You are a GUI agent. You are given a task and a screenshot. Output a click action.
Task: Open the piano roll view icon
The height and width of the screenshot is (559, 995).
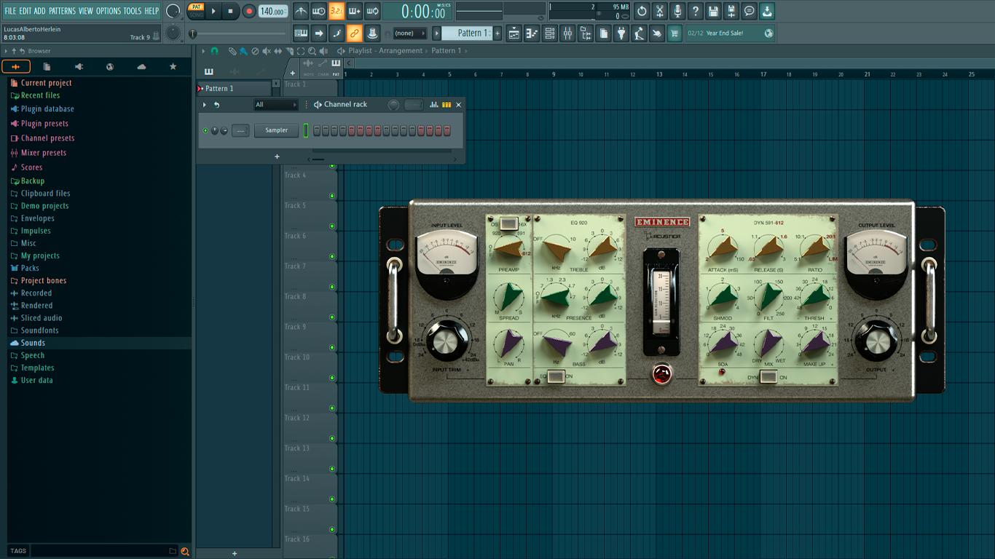coord(532,33)
